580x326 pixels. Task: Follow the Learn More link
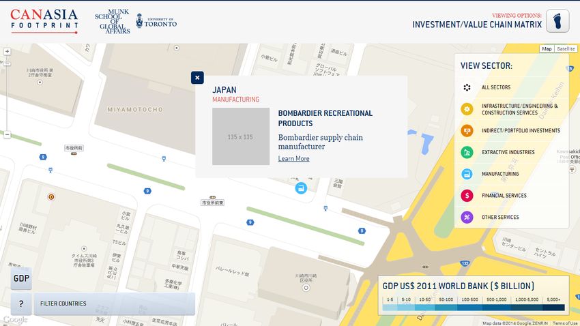tap(293, 158)
